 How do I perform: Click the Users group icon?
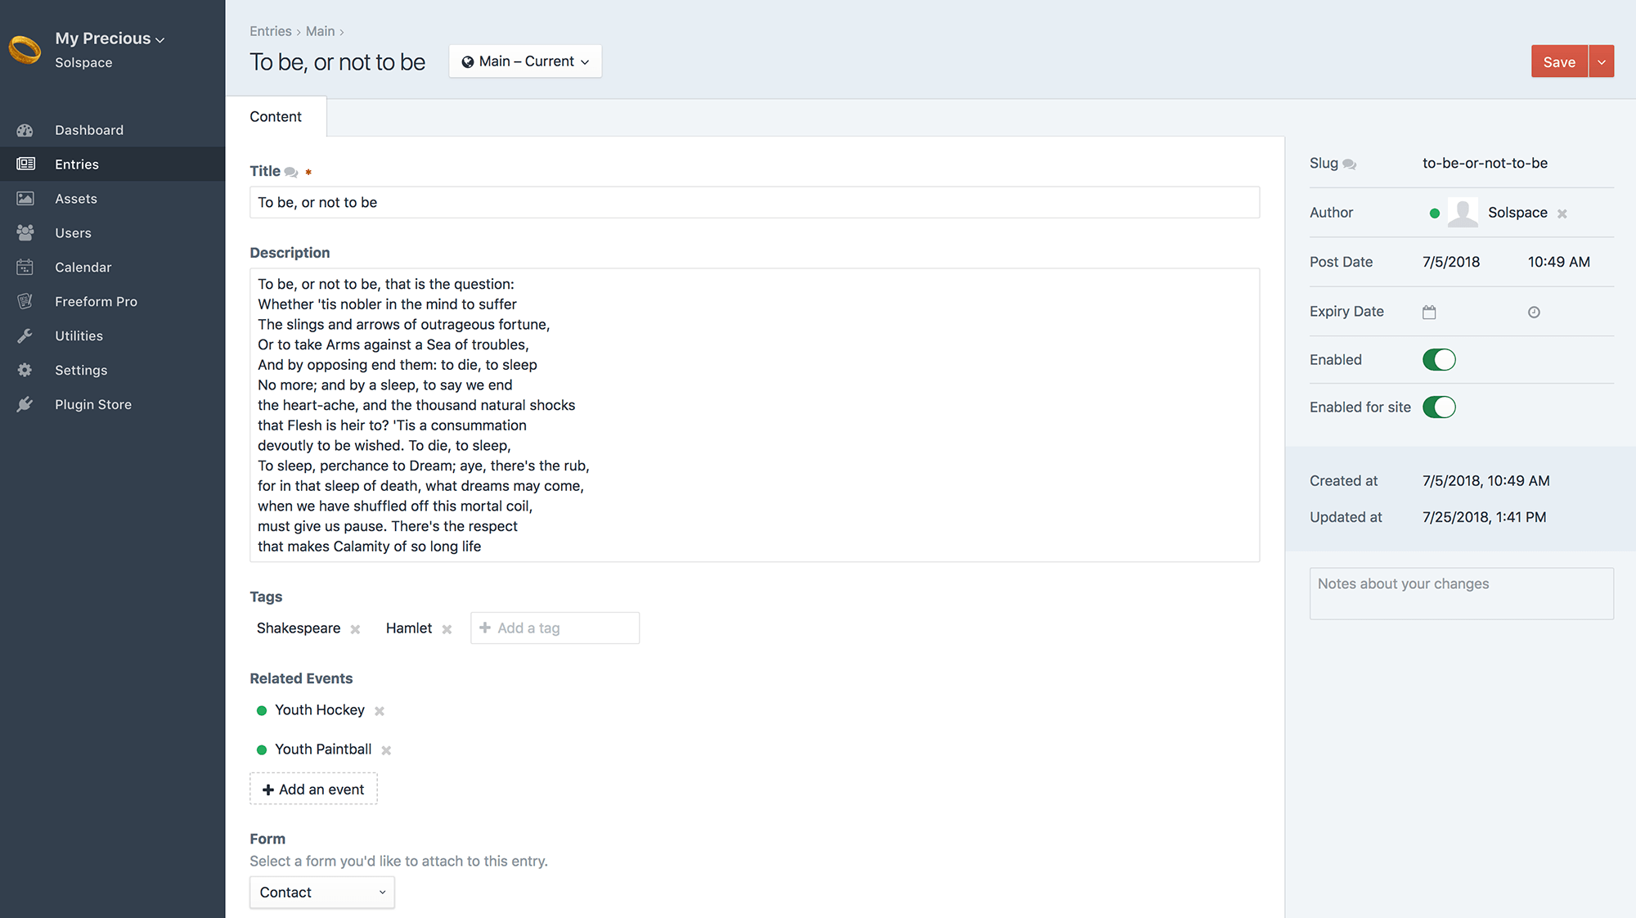(25, 233)
